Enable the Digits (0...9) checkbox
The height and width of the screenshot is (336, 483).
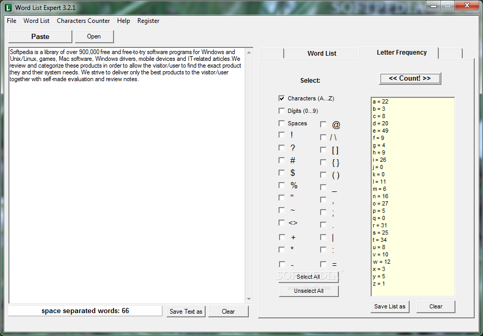click(x=282, y=111)
